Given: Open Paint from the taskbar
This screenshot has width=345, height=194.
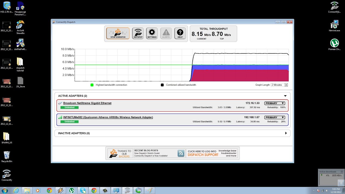Looking at the screenshot, I should coord(149,190).
